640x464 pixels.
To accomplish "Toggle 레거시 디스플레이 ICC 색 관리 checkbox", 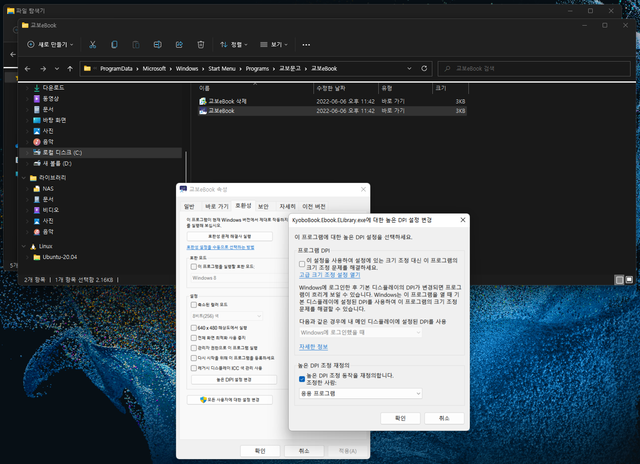I will tap(194, 368).
